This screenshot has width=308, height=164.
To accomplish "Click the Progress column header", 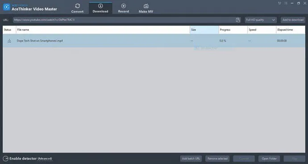I will (233, 29).
